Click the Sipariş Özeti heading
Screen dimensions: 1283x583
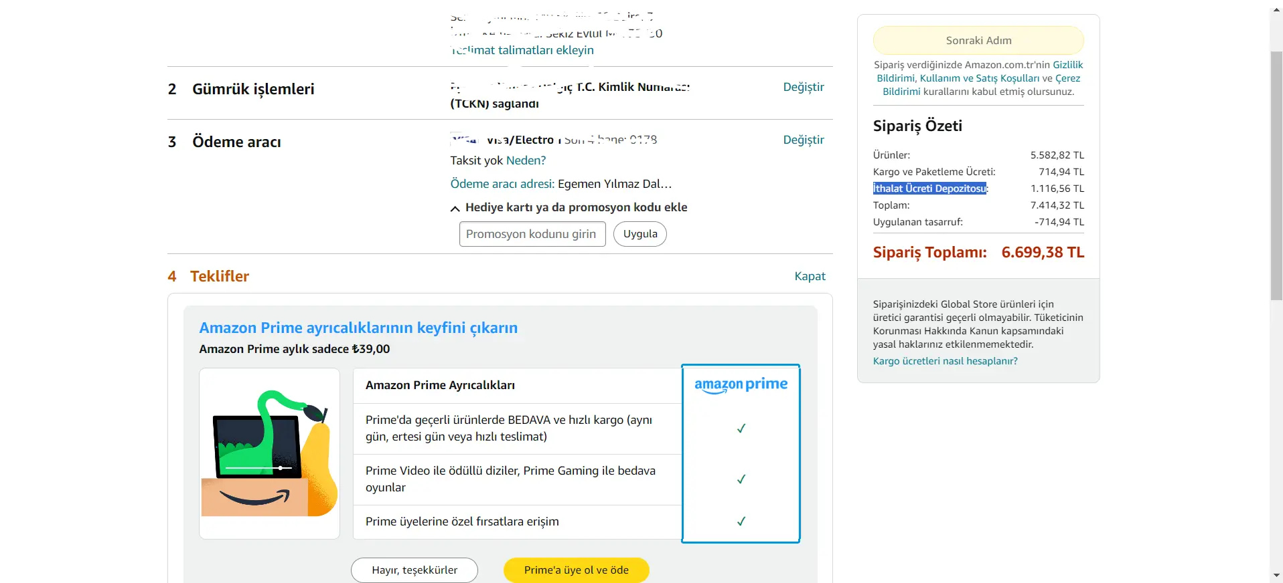click(917, 126)
